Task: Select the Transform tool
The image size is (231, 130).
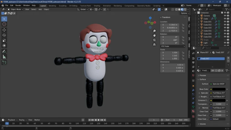Action: pyautogui.click(x=4, y=45)
